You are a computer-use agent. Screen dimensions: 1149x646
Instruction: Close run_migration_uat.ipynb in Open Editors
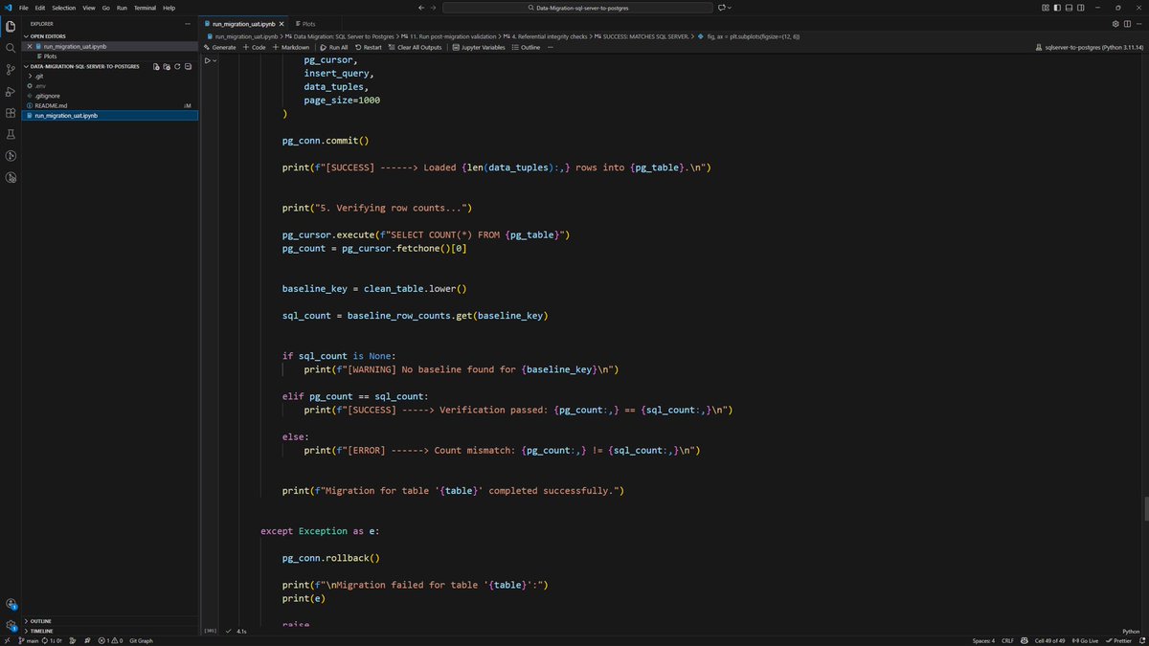click(30, 46)
